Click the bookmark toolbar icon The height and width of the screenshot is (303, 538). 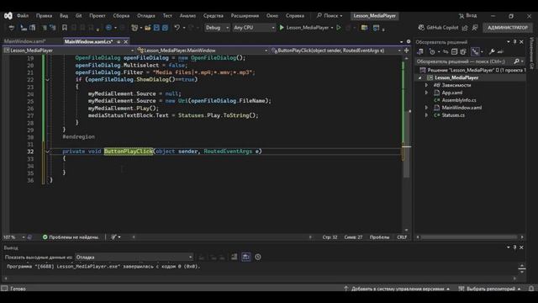64,28
